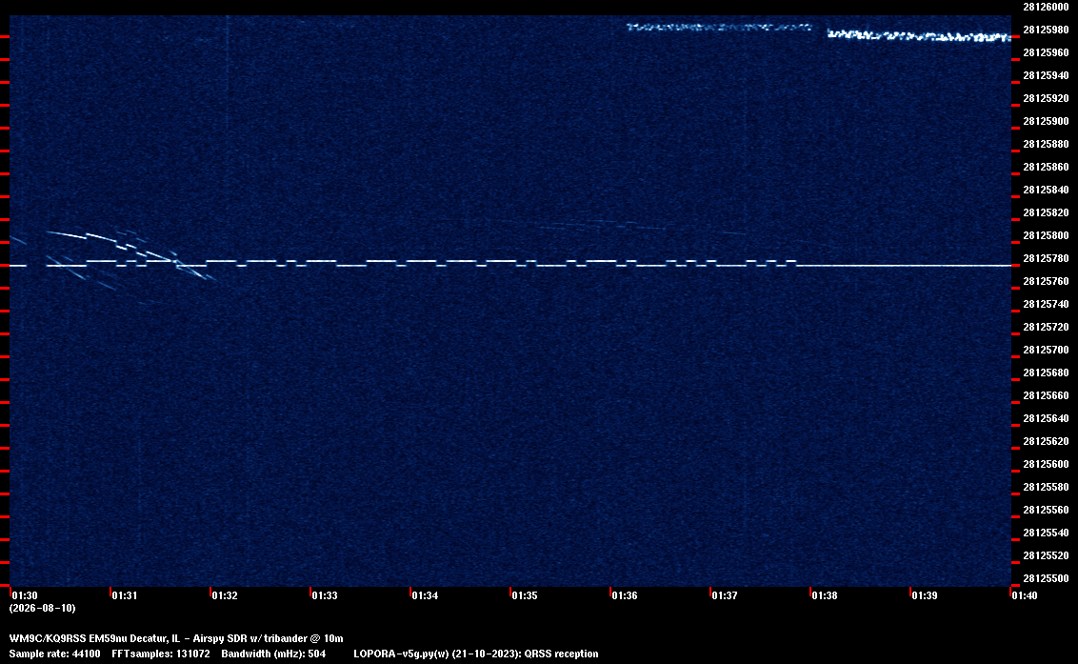Screen dimensions: 1078x664
Task: Click the 01:36 time axis label
Action: [x=625, y=595]
